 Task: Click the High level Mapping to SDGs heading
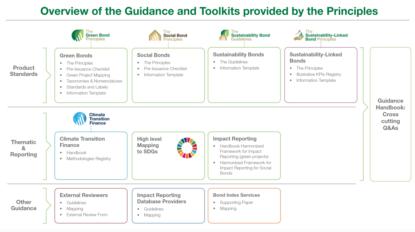pyautogui.click(x=149, y=145)
